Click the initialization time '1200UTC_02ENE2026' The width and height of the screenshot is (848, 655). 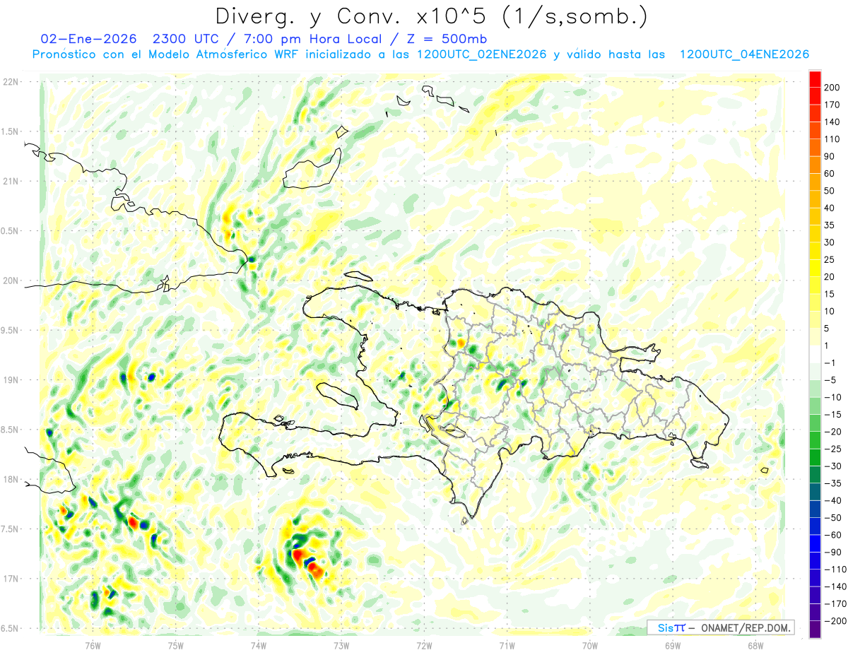pyautogui.click(x=481, y=54)
